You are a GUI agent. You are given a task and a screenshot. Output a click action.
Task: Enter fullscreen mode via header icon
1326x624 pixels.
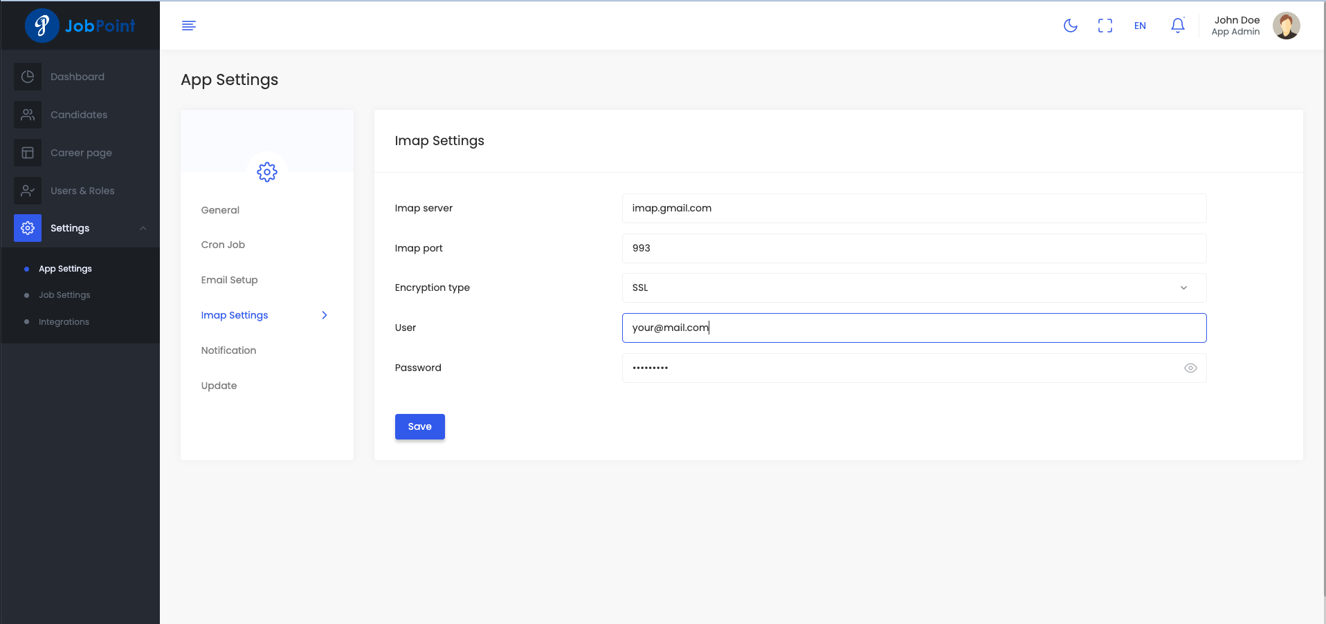(x=1105, y=26)
